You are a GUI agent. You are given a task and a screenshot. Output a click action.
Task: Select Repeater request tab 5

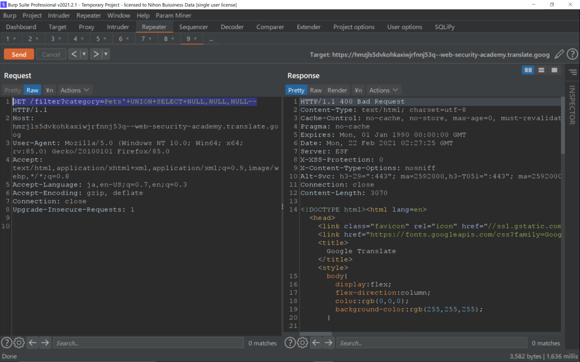98,39
